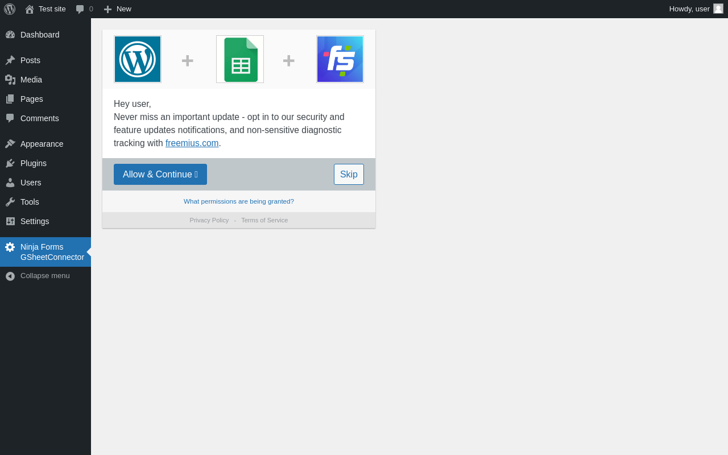Click the Settings sliders icon

10,221
